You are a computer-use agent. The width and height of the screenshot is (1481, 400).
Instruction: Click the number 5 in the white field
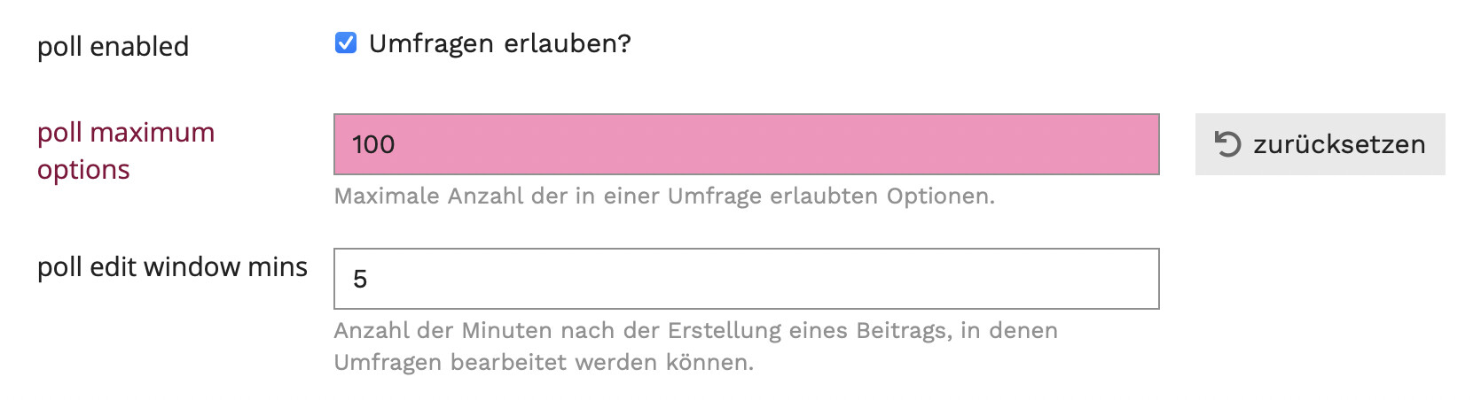click(x=360, y=280)
